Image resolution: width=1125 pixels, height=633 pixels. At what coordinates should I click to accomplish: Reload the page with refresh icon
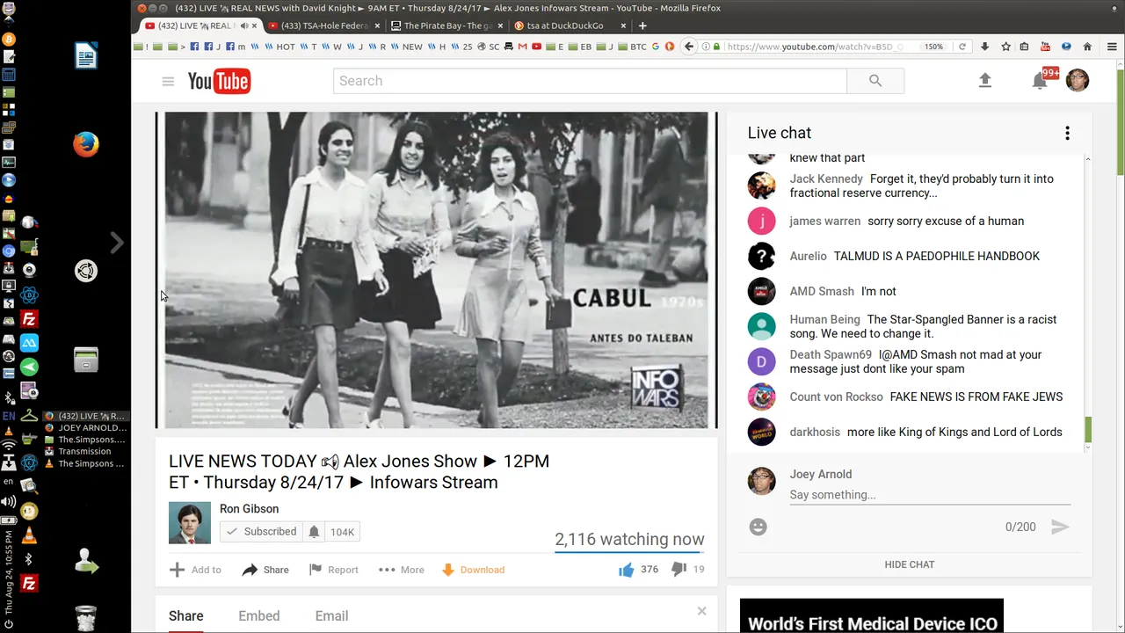point(962,47)
